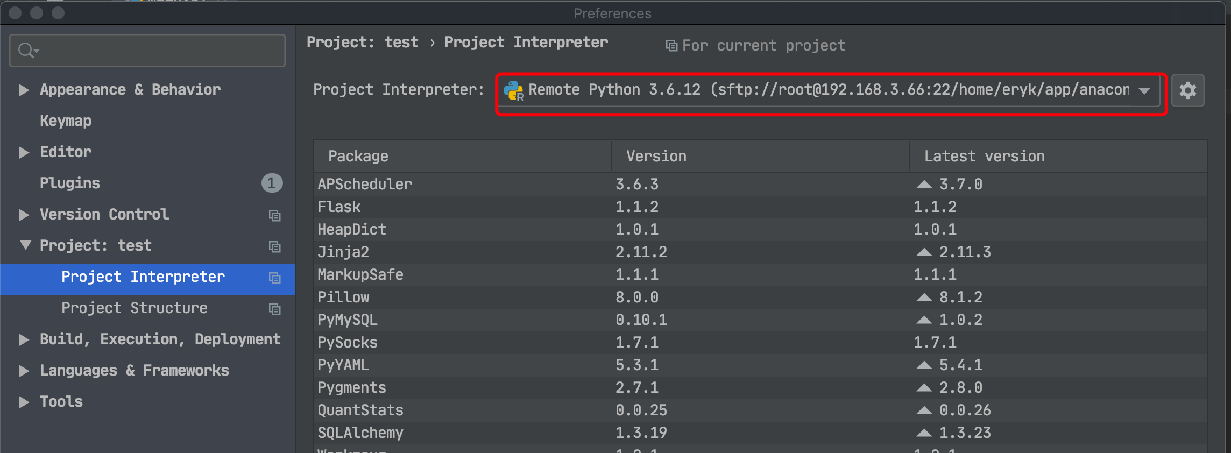Click the Version column header
1231x453 pixels.
coord(760,157)
